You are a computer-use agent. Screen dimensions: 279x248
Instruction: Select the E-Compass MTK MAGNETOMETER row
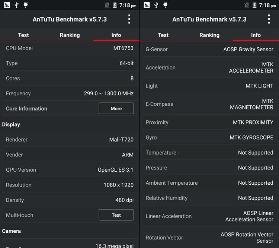pyautogui.click(x=209, y=104)
